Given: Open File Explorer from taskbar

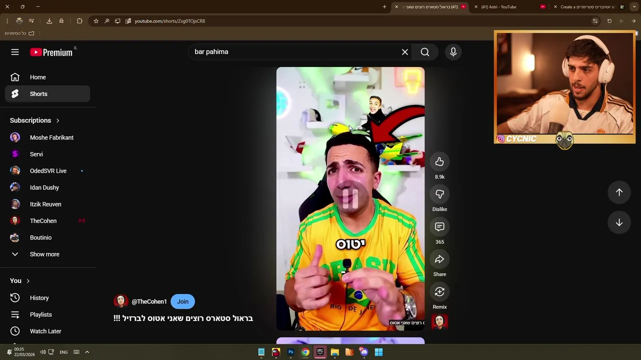Looking at the screenshot, I should [x=335, y=352].
